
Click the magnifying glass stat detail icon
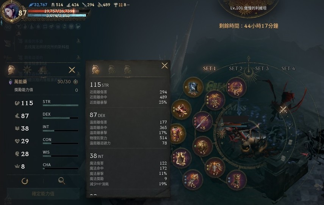point(61,181)
